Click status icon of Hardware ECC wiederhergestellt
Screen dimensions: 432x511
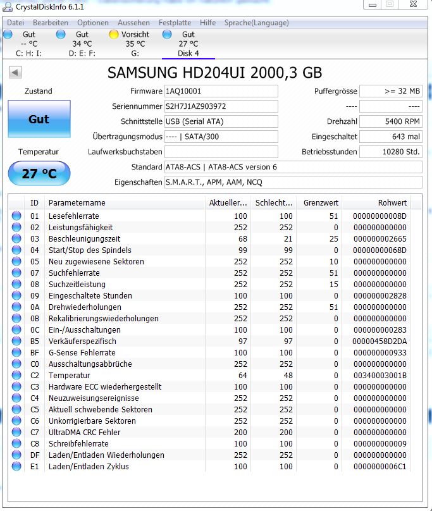16,387
